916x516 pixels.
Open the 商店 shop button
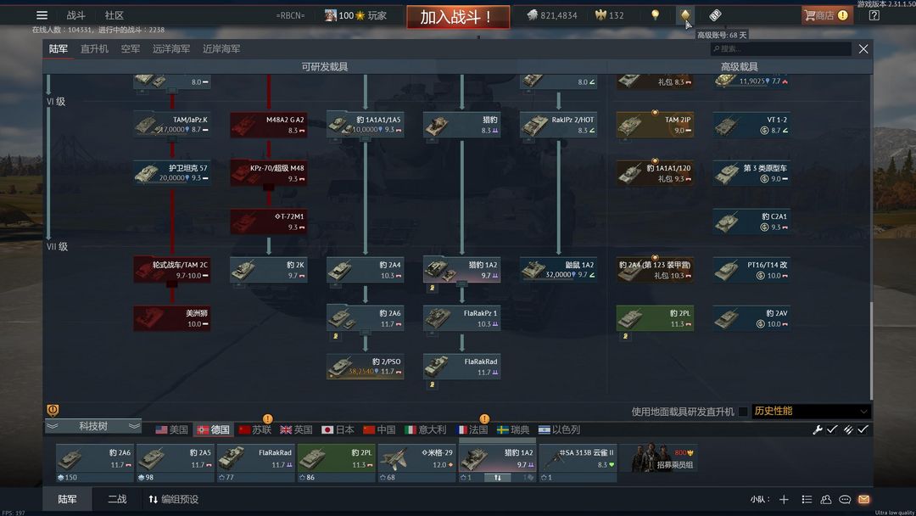tap(827, 15)
